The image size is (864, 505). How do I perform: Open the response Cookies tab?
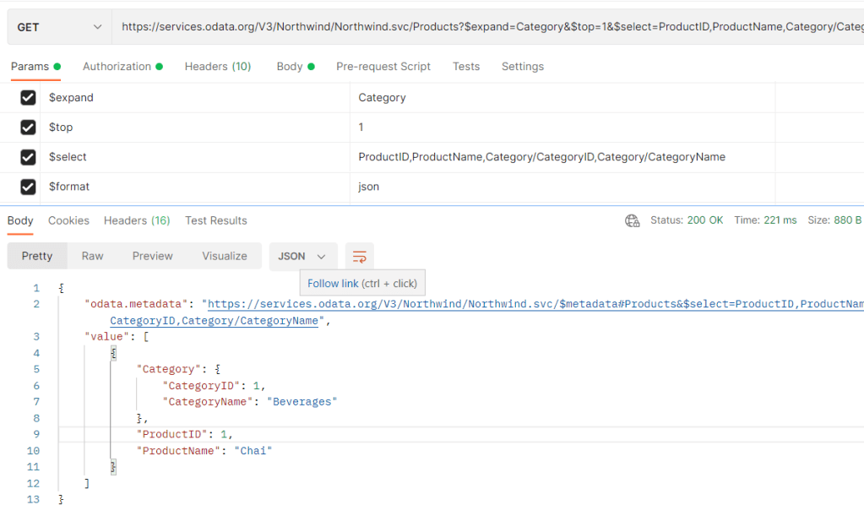pyautogui.click(x=68, y=220)
